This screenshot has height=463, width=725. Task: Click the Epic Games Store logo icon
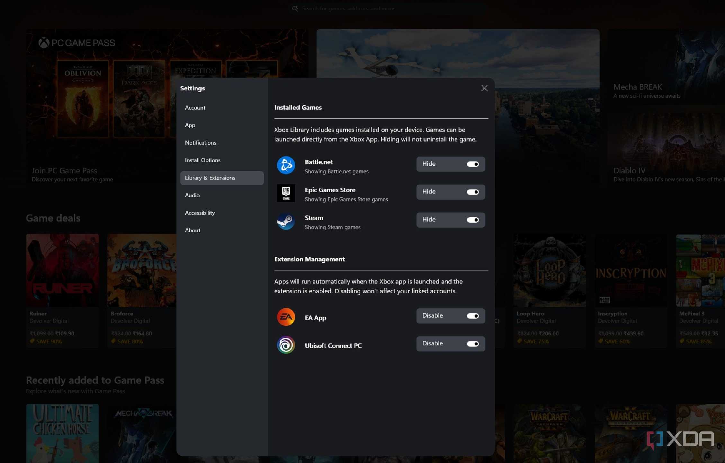286,193
